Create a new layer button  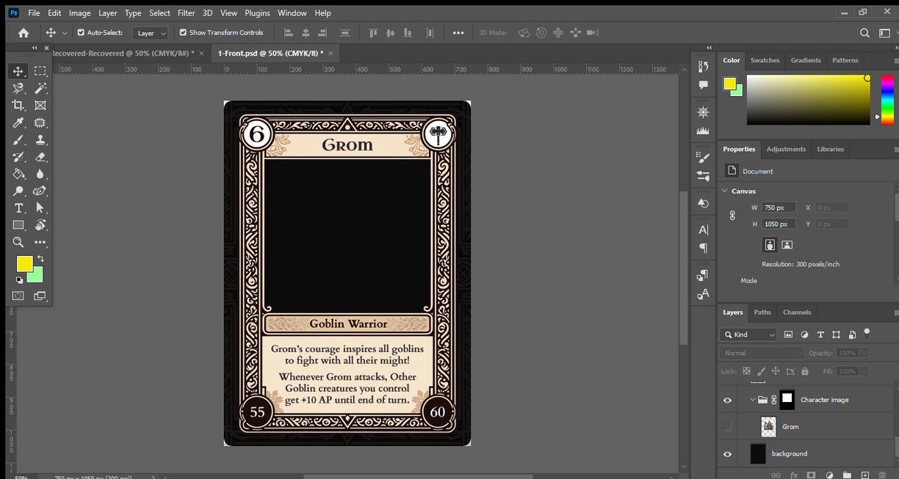tap(865, 475)
